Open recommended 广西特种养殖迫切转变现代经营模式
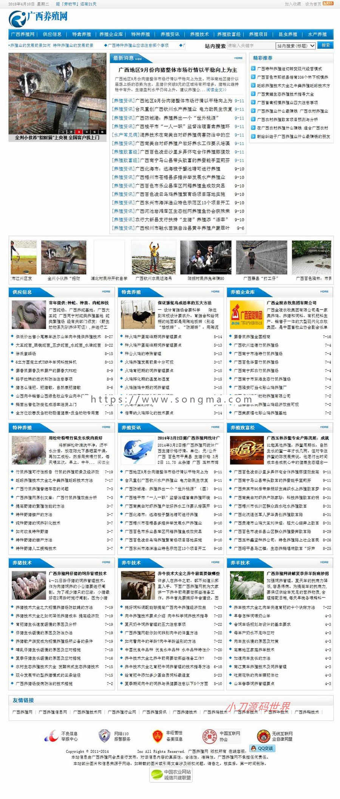 coord(289,69)
